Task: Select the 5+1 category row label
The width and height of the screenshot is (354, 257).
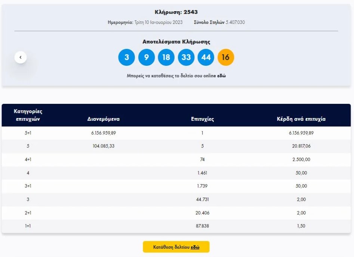Action: pos(28,133)
